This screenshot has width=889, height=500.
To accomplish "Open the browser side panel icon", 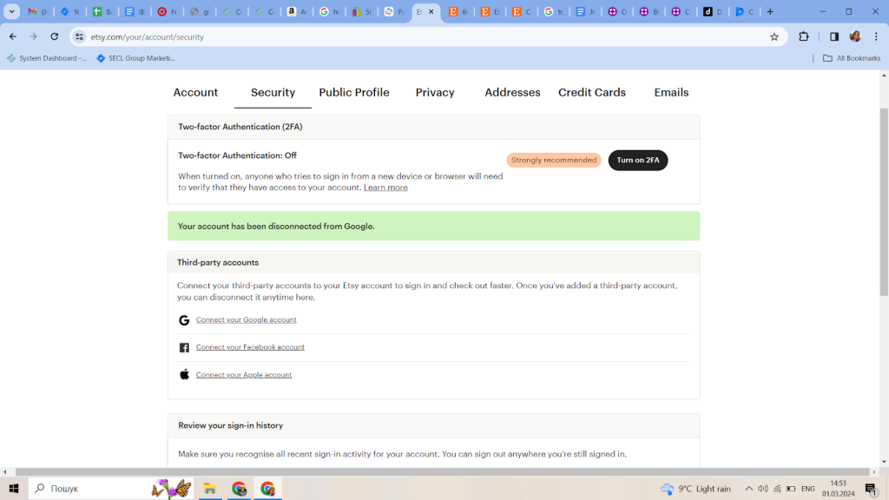I will click(x=833, y=36).
